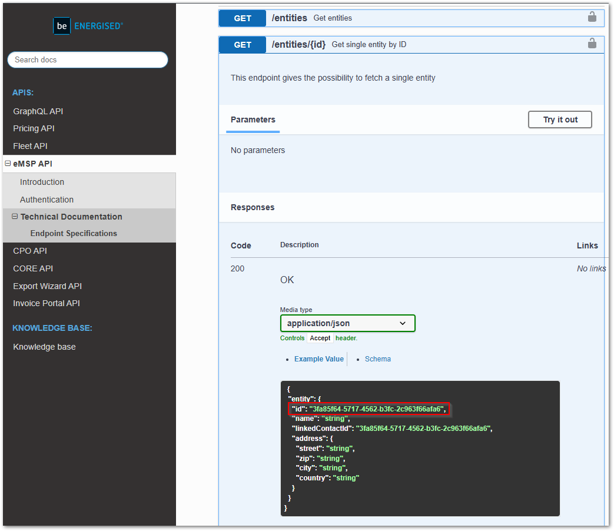Screen dimensions: 614x531
Task: Click the OK response description
Action: pos(287,280)
